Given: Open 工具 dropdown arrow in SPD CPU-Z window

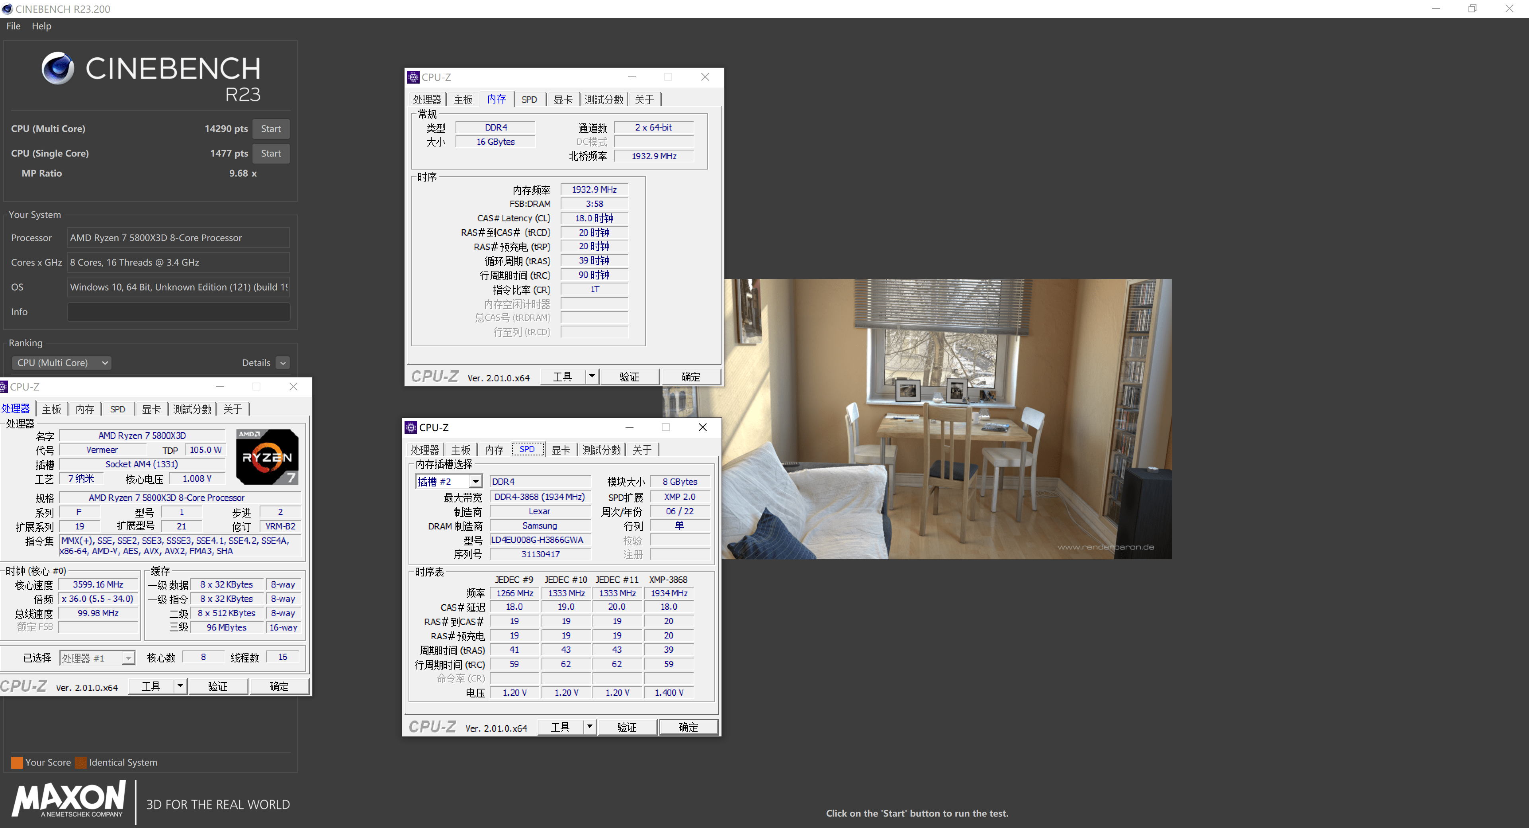Looking at the screenshot, I should pos(589,727).
